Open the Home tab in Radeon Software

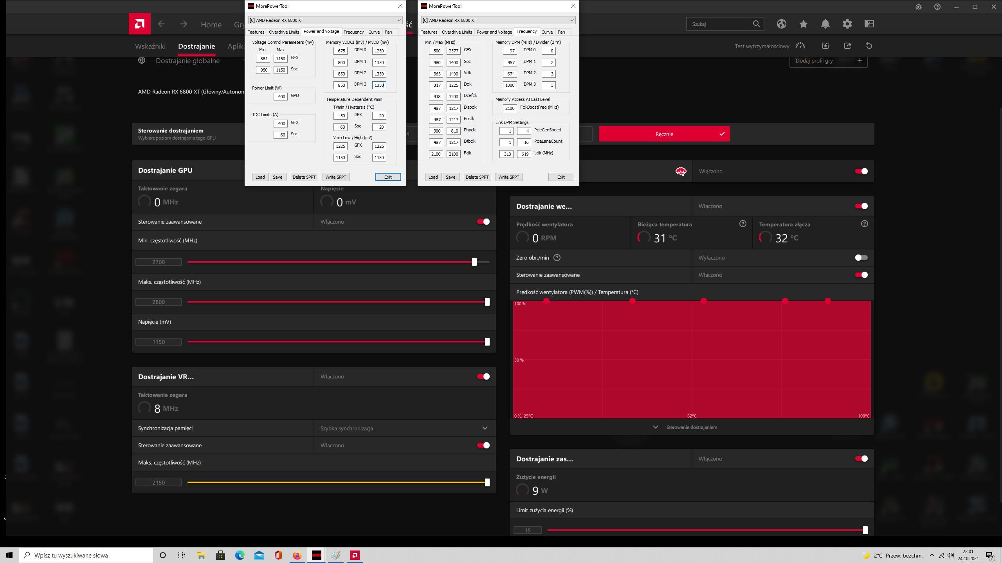click(211, 24)
